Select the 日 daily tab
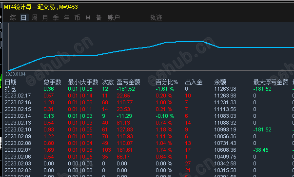 pyautogui.click(x=24, y=18)
